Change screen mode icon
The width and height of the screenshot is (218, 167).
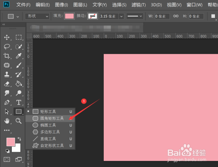coord(19,159)
